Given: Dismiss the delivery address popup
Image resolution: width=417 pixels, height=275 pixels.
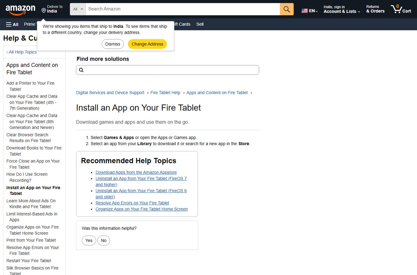Looking at the screenshot, I should [x=113, y=44].
